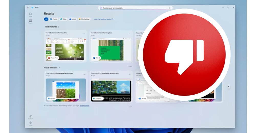
Task: Focus the Sustainable farming data search box
Action: click(x=135, y=8)
